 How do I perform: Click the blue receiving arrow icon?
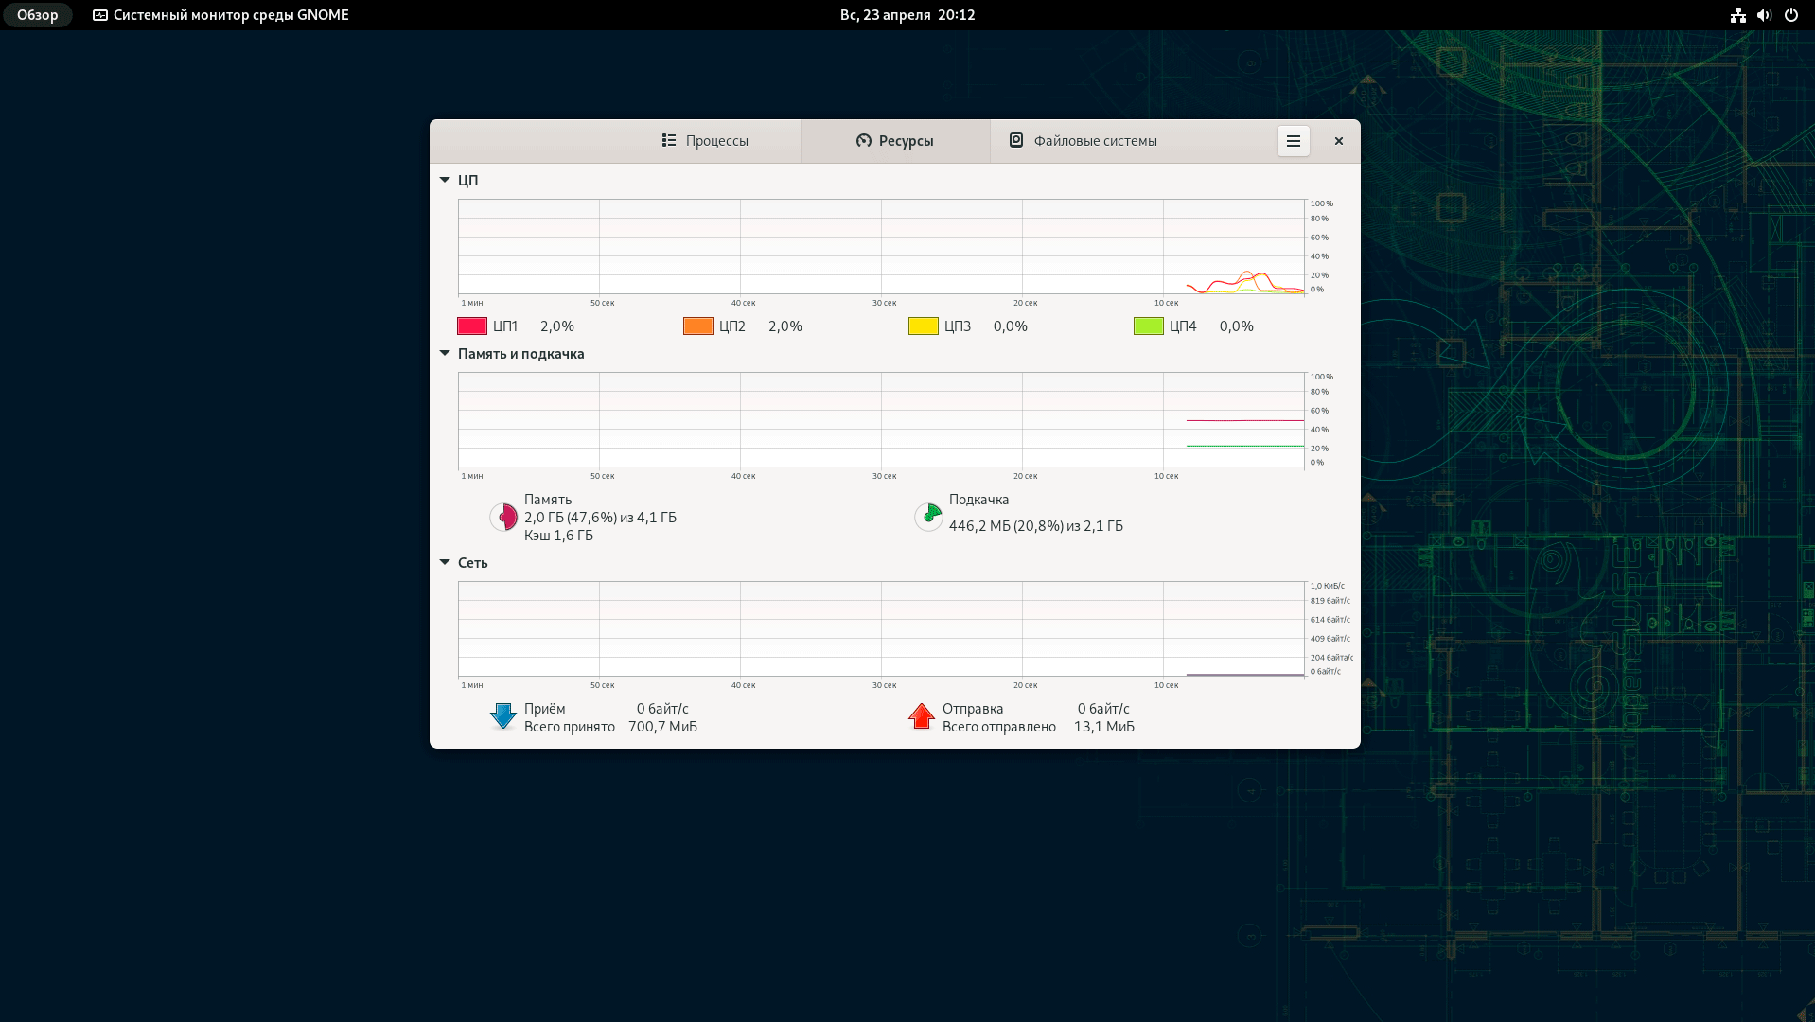pos(503,716)
